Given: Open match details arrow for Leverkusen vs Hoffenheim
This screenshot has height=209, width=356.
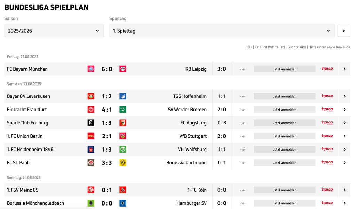Looking at the screenshot, I should (345, 96).
